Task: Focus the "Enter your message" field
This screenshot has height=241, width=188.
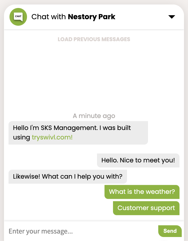Action: [x=81, y=231]
